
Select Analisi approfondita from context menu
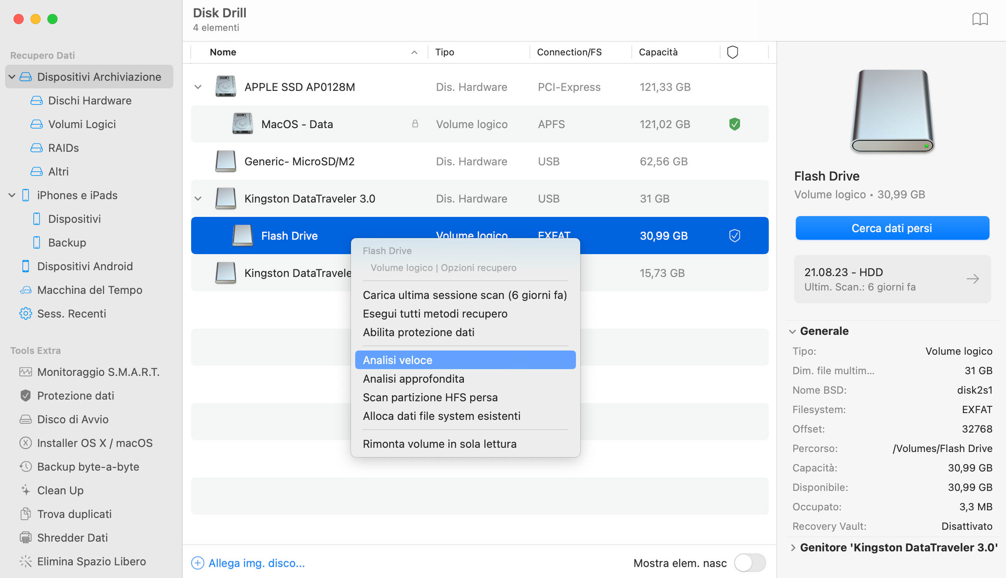413,378
